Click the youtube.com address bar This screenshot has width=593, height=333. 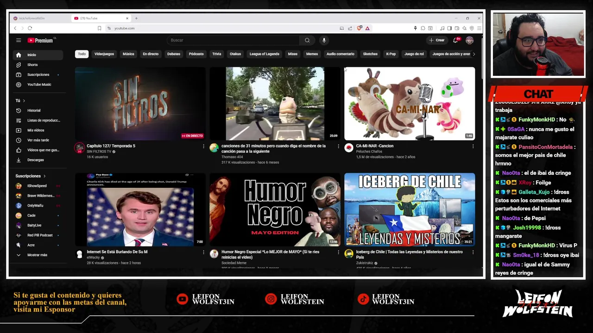pyautogui.click(x=222, y=28)
